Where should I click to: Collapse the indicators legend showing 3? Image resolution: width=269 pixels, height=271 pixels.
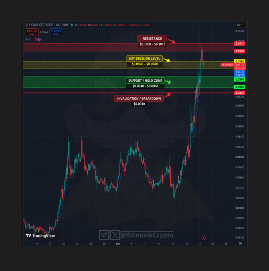coord(28,40)
